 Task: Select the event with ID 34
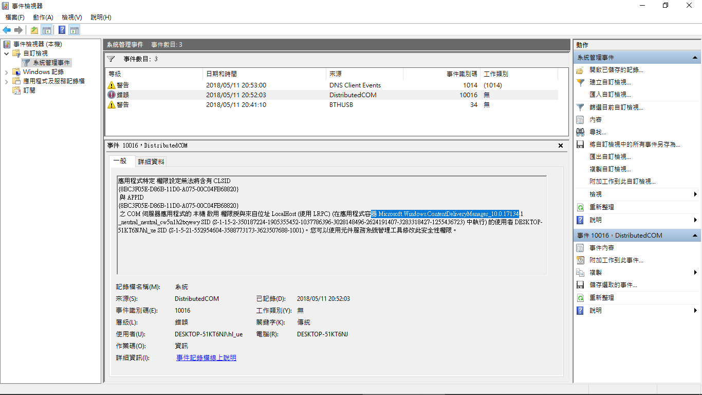331,105
